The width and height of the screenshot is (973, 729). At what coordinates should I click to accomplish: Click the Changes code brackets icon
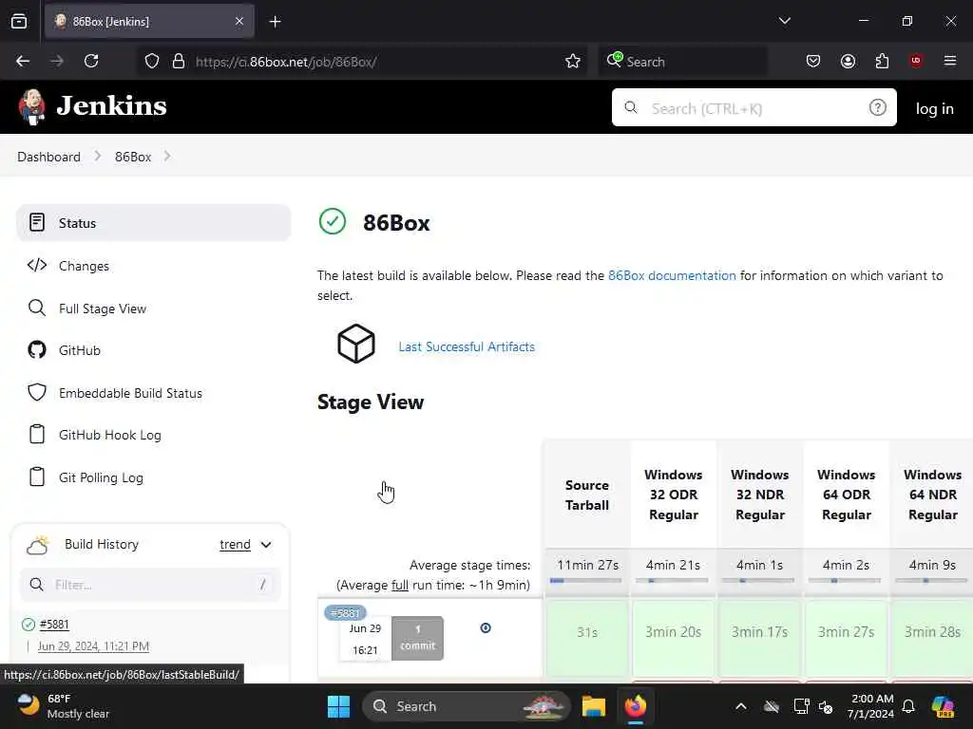37,266
